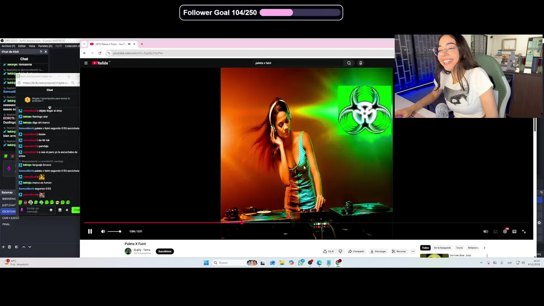The height and width of the screenshot is (306, 544).
Task: Open YouTube hamburger guide menu
Action: [86, 63]
